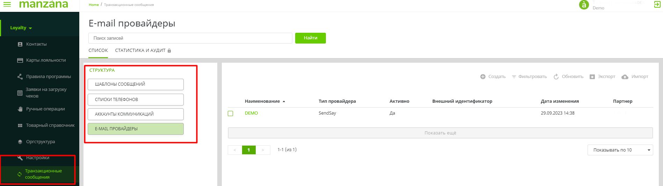The width and height of the screenshot is (663, 186).
Task: Open the Показывать по 10 dropdown
Action: point(620,150)
